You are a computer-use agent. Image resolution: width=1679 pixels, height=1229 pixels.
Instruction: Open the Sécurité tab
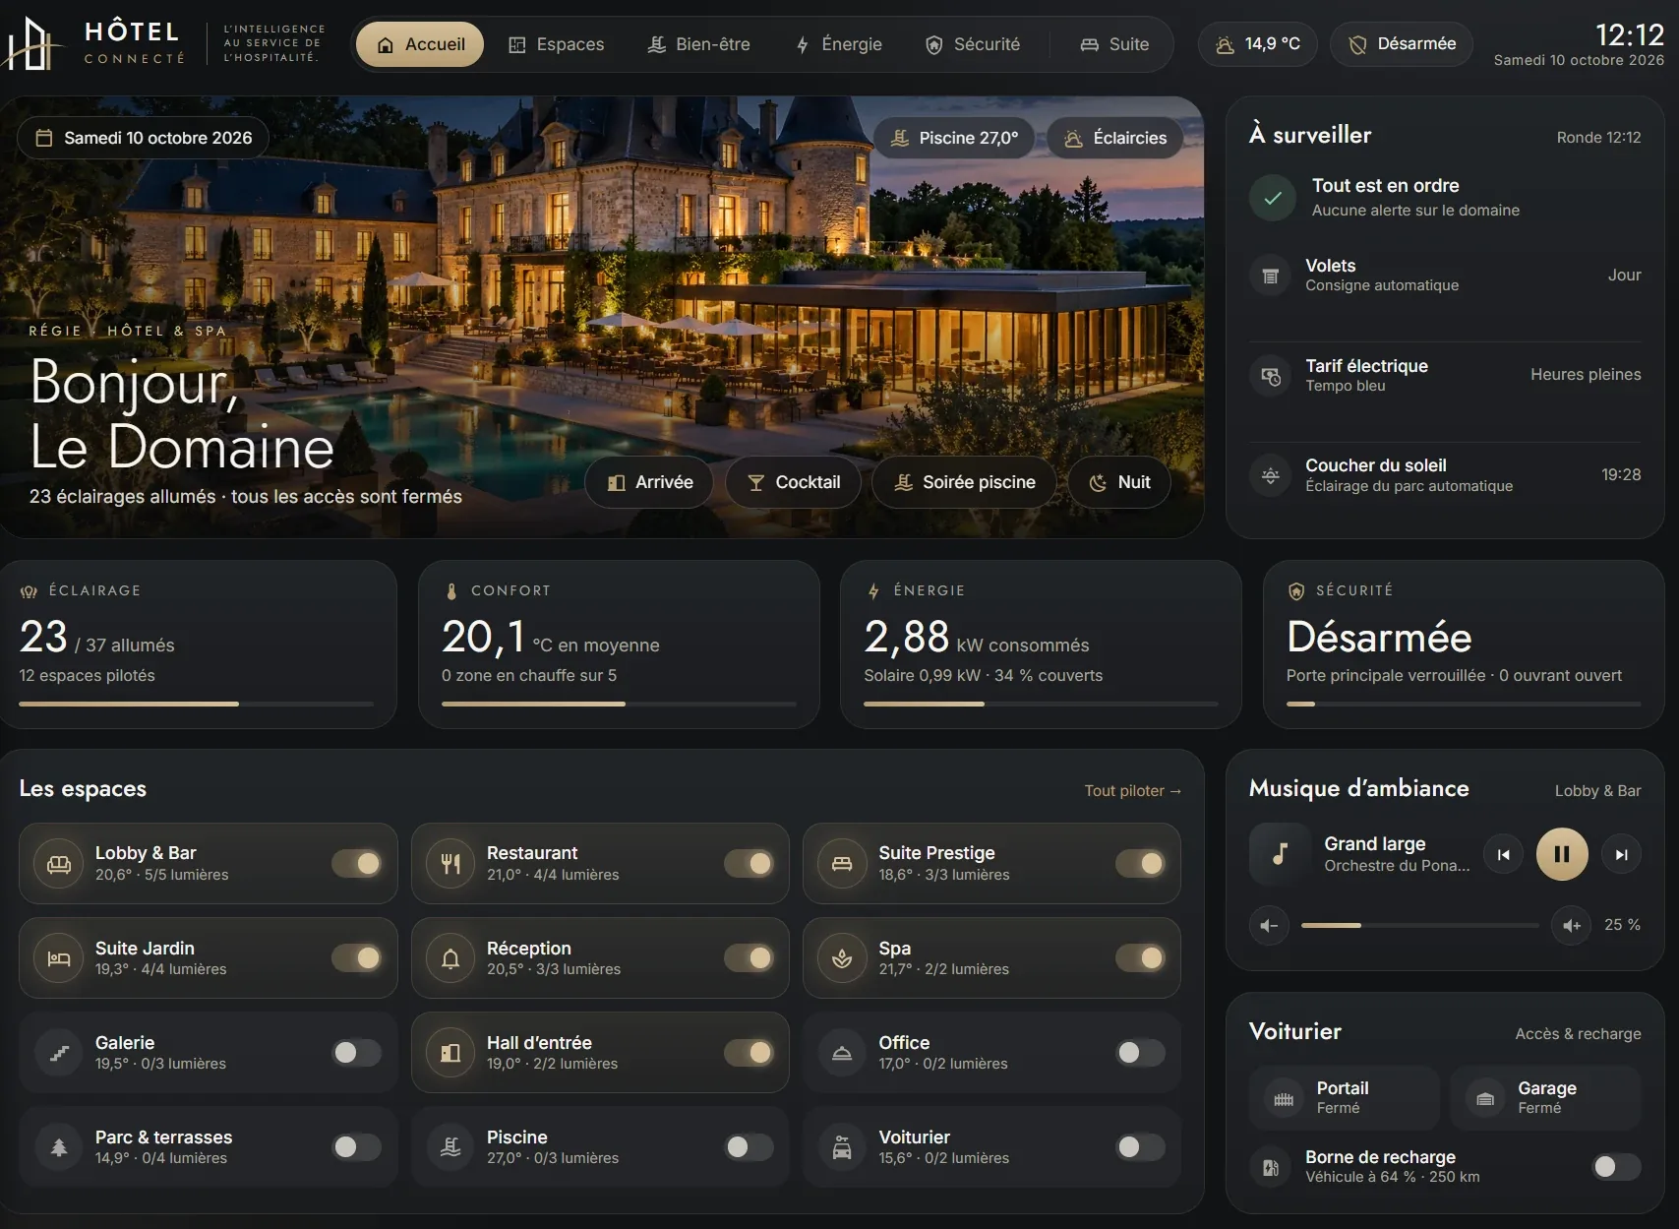(x=973, y=44)
